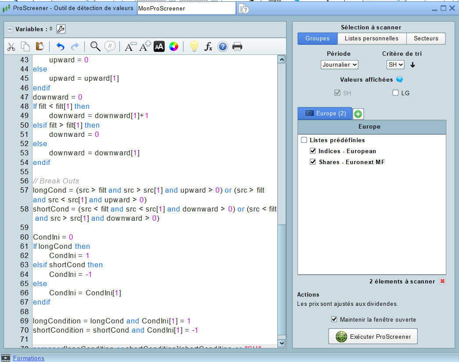459x362 pixels.
Task: Open the Période Journalier dropdown
Action: (339, 65)
